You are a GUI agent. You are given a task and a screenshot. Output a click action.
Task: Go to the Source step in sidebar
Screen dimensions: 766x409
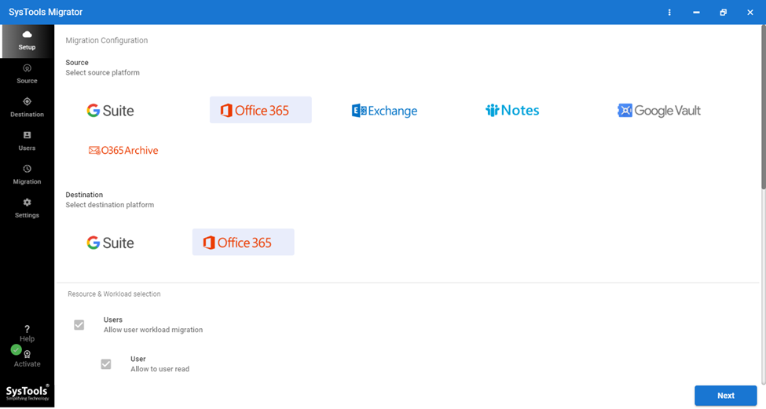(27, 75)
